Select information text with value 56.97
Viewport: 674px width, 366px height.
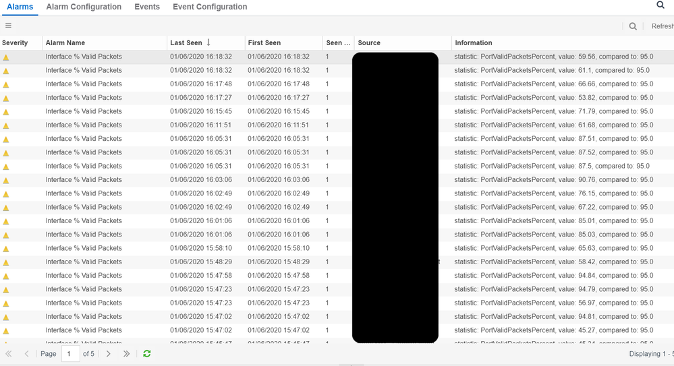554,303
